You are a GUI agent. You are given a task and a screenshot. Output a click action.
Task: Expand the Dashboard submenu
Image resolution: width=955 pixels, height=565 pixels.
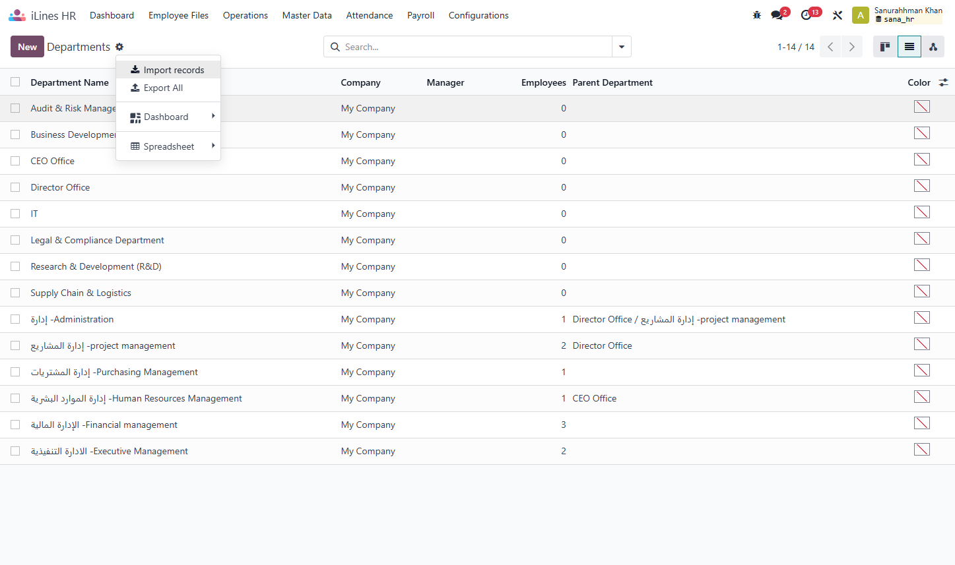coord(168,117)
